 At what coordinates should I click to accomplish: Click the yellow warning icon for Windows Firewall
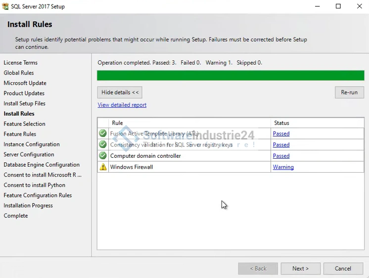(x=103, y=167)
